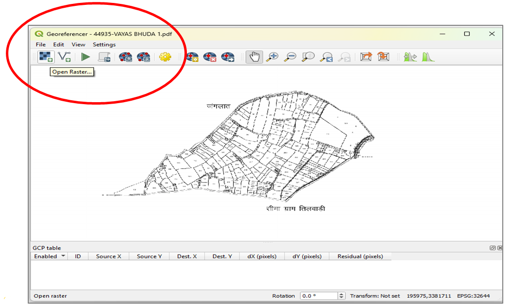Image resolution: width=531 pixels, height=308 pixels.
Task: Float the GCP table panel
Action: pos(493,248)
